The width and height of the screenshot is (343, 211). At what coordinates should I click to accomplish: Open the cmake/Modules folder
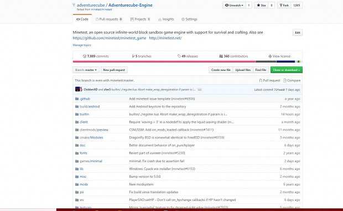click(91, 138)
